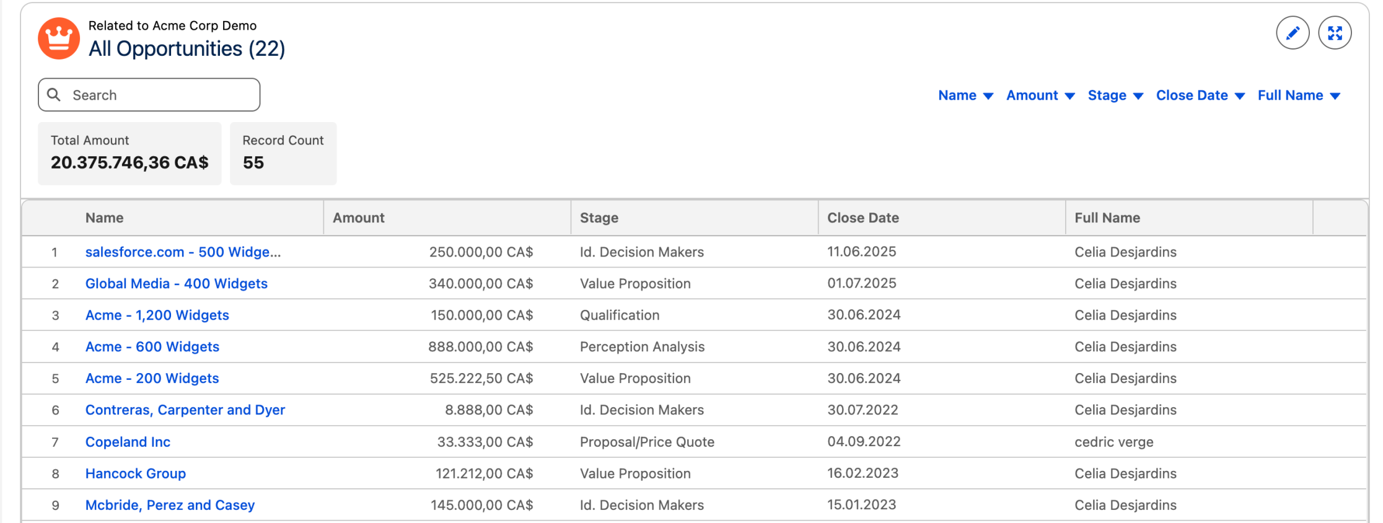Open the Stage sort dropdown

pos(1115,95)
